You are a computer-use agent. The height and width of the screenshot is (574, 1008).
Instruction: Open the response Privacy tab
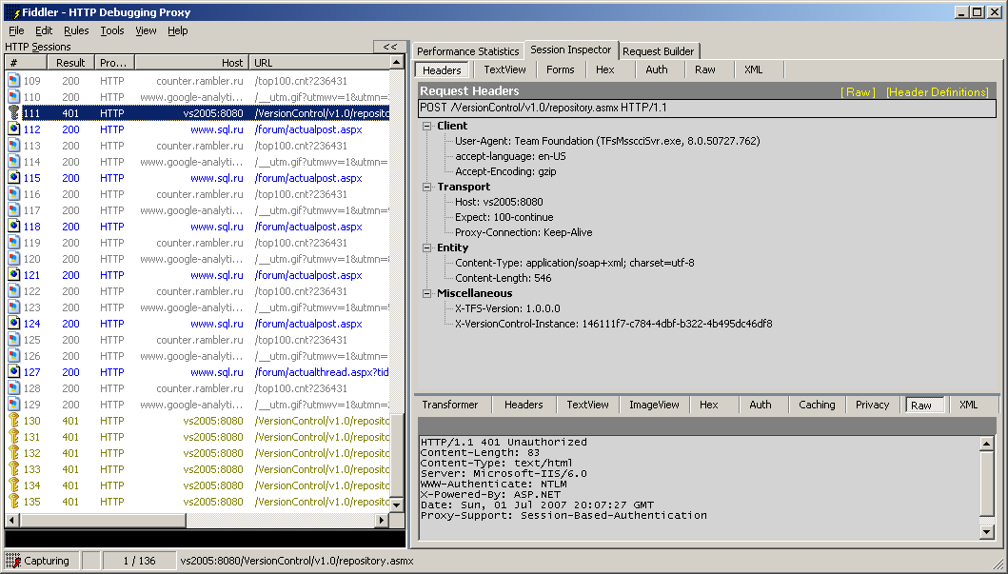[872, 405]
